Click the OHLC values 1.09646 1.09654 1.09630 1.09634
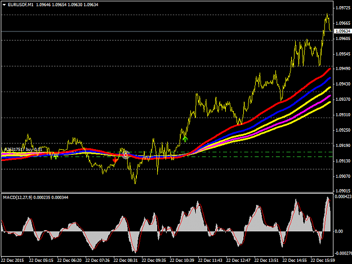Screen dimensions: 352x264 (x=67, y=5)
